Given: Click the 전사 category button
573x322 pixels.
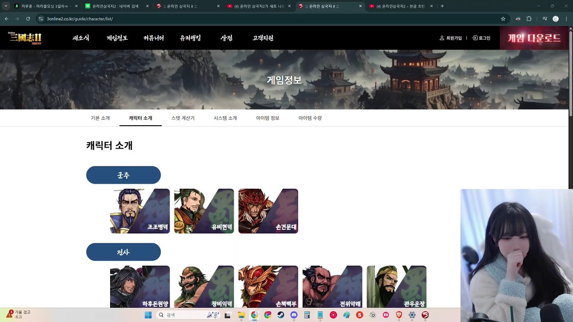Looking at the screenshot, I should (x=124, y=252).
